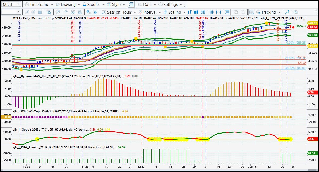Toggle the stacked panels icon beside Style
The width and height of the screenshot is (319, 172).
click(131, 5)
